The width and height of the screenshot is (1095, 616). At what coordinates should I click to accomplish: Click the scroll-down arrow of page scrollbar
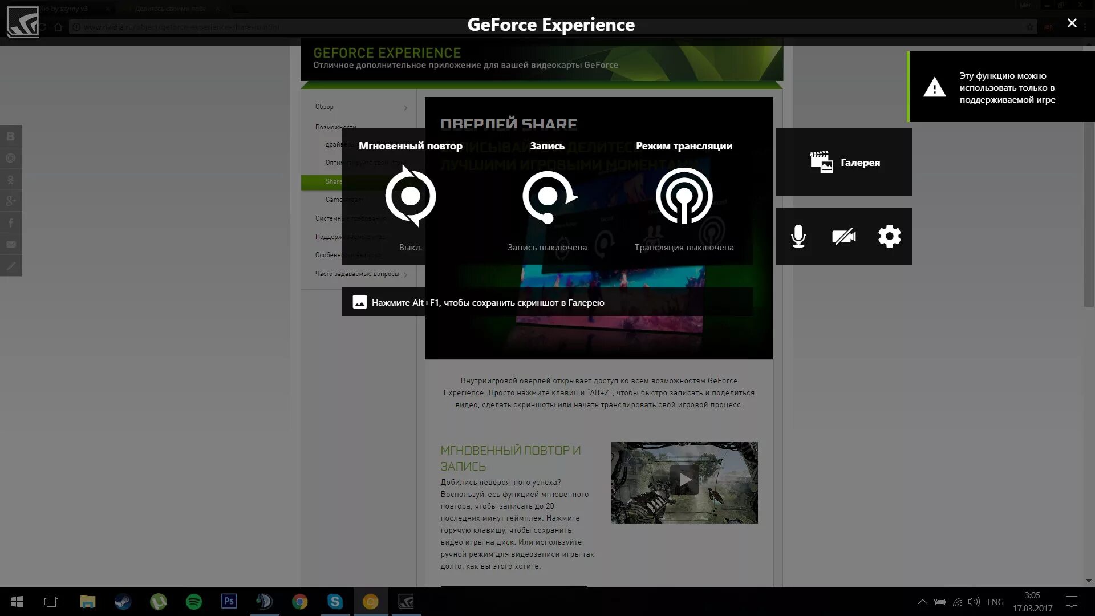[1089, 581]
